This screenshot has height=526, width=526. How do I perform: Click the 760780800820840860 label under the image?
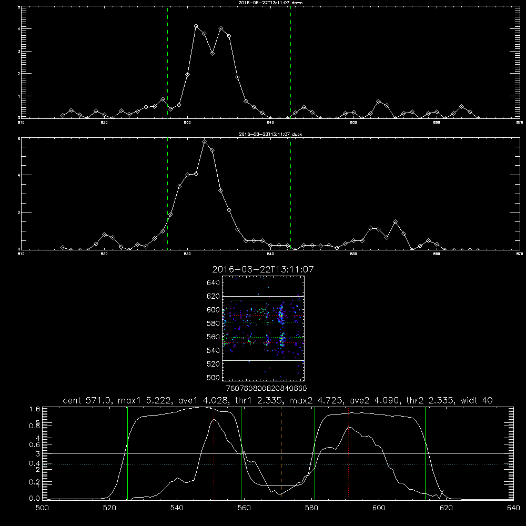coord(266,388)
